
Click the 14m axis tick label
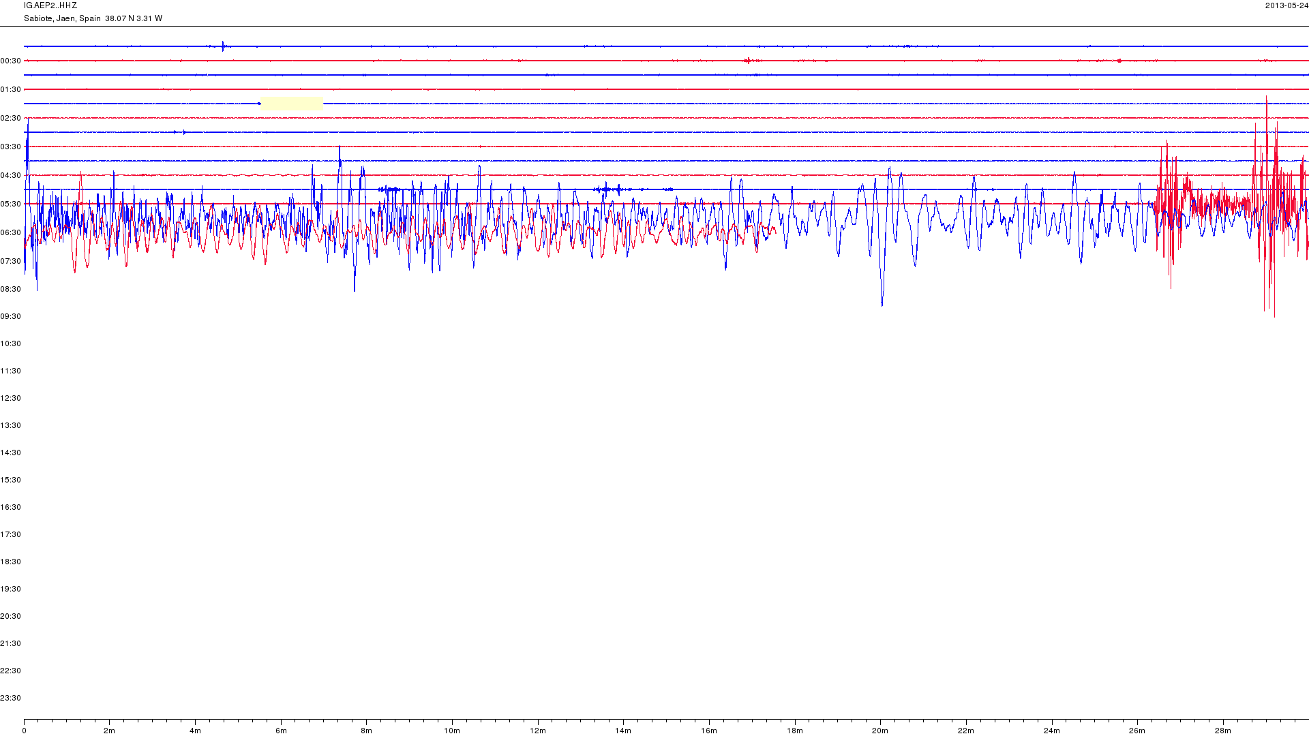[x=623, y=731]
